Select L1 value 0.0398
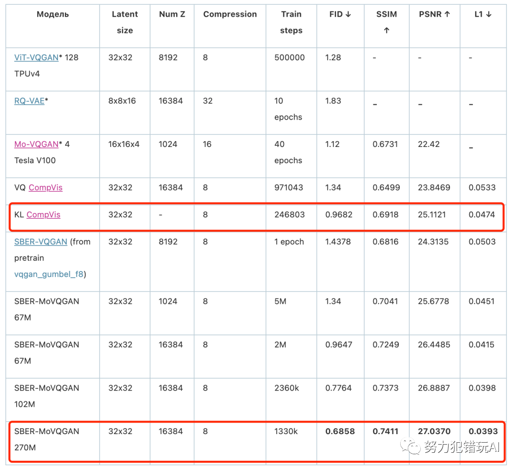The image size is (517, 470). pos(482,388)
